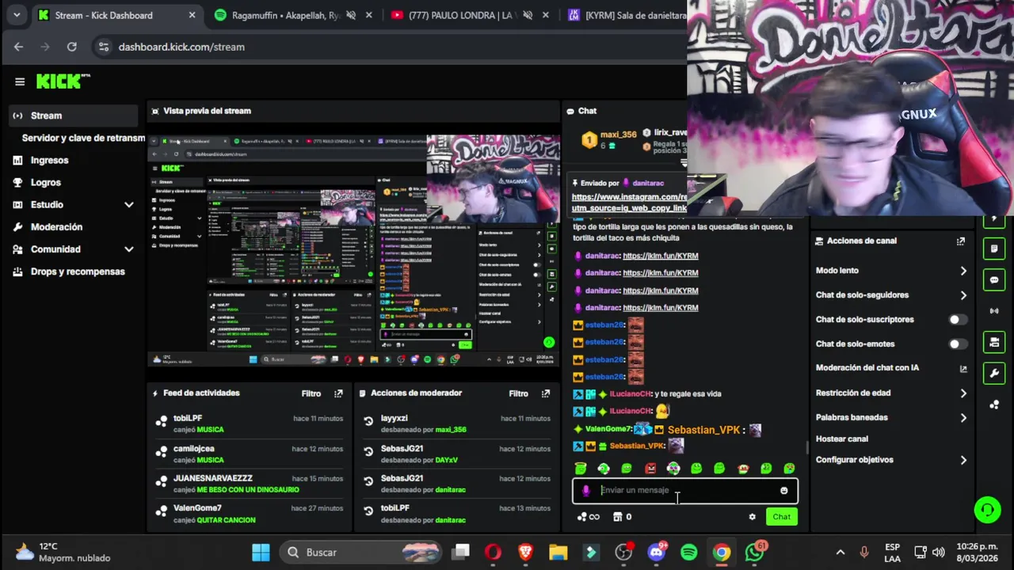Click the three-dots cluster icon in right sidebar

(994, 405)
